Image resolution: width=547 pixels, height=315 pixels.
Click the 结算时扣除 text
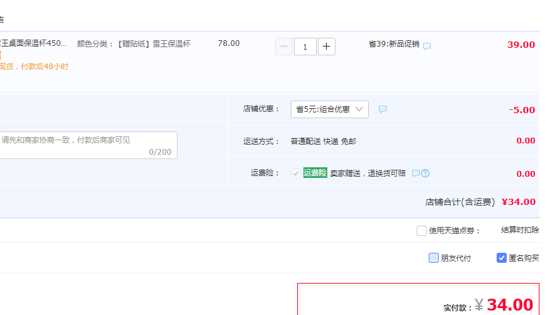(x=520, y=230)
